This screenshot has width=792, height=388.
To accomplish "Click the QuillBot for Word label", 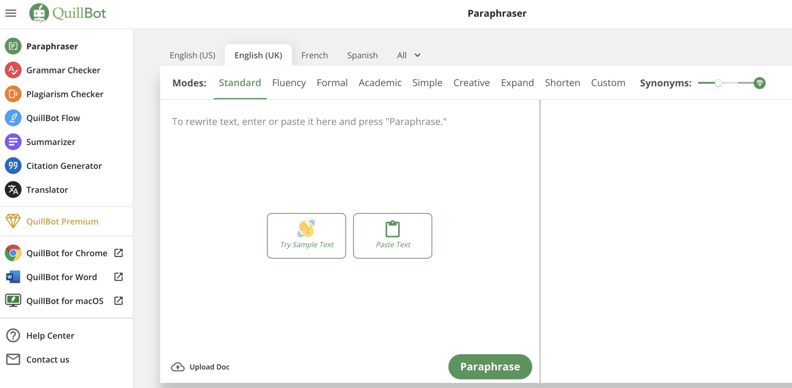I will point(62,277).
